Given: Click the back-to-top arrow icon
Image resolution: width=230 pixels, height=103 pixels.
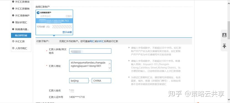Looking at the screenshot, I should 224,46.
